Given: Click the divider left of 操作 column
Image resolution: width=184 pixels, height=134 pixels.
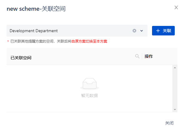Looking at the screenshot, I should pos(142,56).
